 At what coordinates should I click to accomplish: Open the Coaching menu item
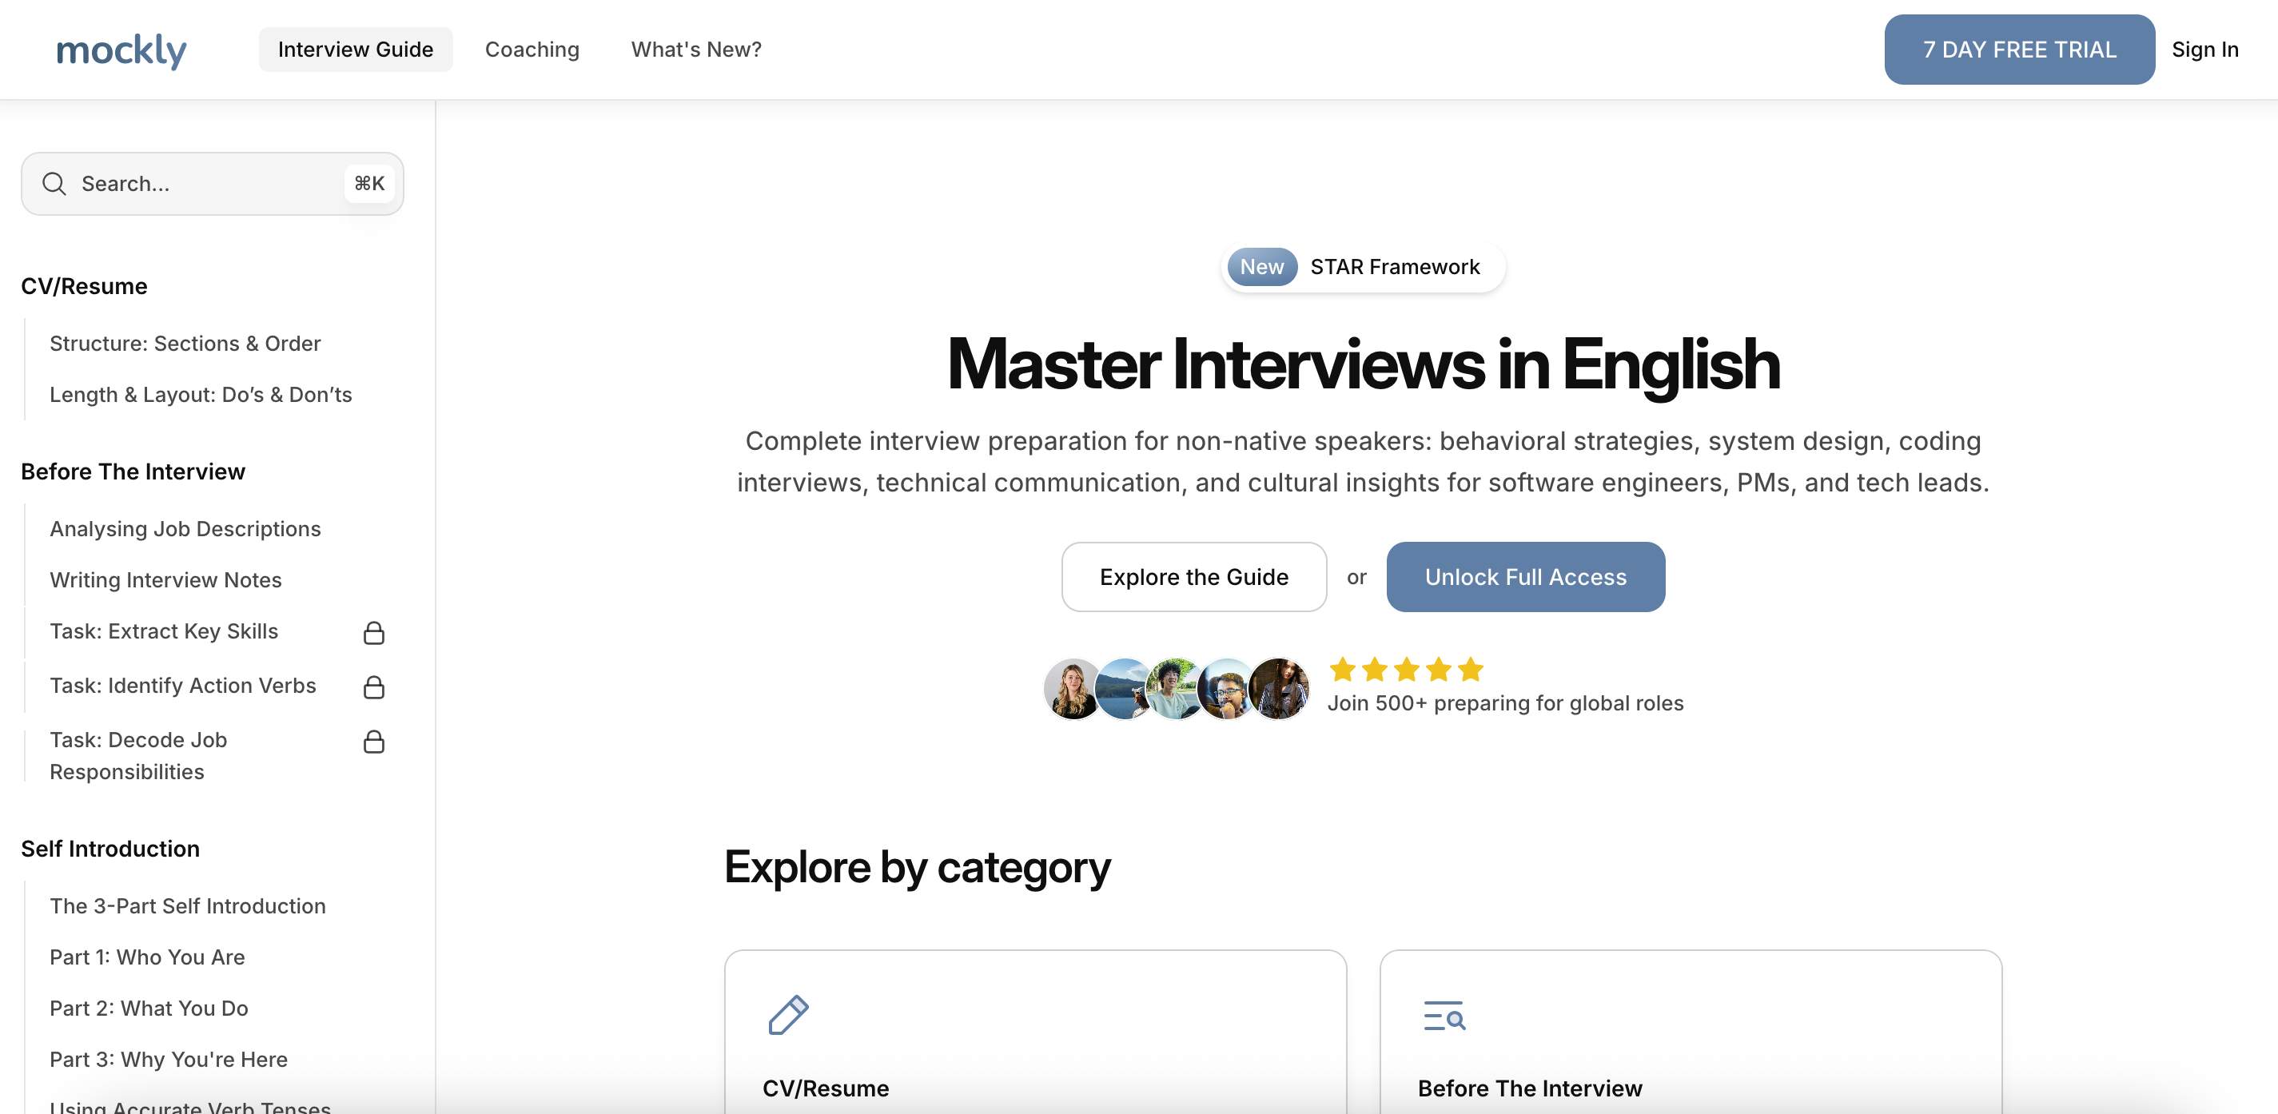coord(532,50)
